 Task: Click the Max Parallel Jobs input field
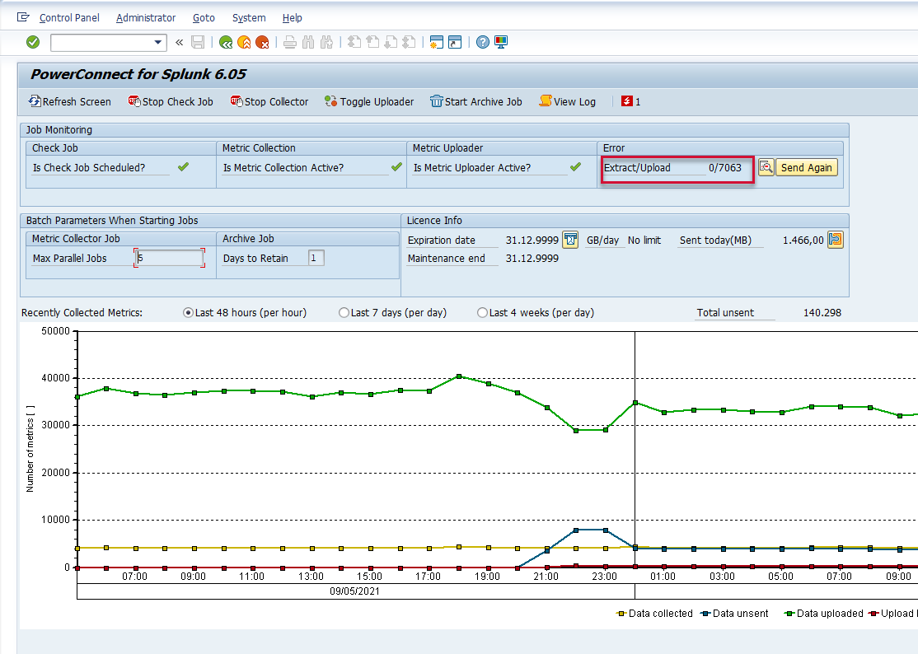pos(170,258)
